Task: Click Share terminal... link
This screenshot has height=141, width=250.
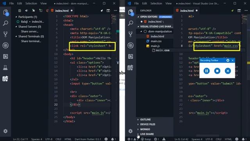Action: [31, 41]
